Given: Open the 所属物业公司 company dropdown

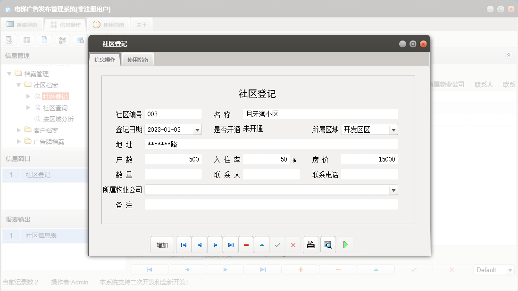Looking at the screenshot, I should pyautogui.click(x=393, y=189).
